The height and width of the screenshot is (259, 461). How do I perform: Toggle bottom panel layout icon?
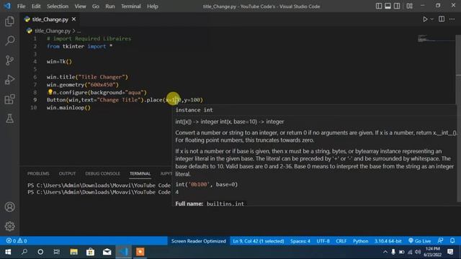(x=388, y=6)
